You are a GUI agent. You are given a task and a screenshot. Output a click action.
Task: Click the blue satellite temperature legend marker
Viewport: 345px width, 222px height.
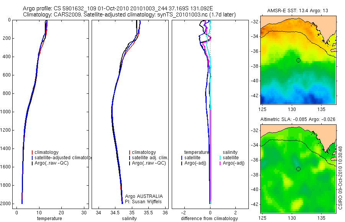tap(182, 158)
